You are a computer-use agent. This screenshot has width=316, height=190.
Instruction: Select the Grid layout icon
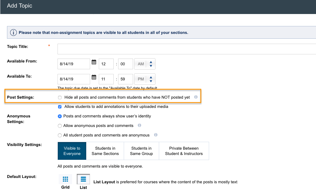(x=65, y=179)
